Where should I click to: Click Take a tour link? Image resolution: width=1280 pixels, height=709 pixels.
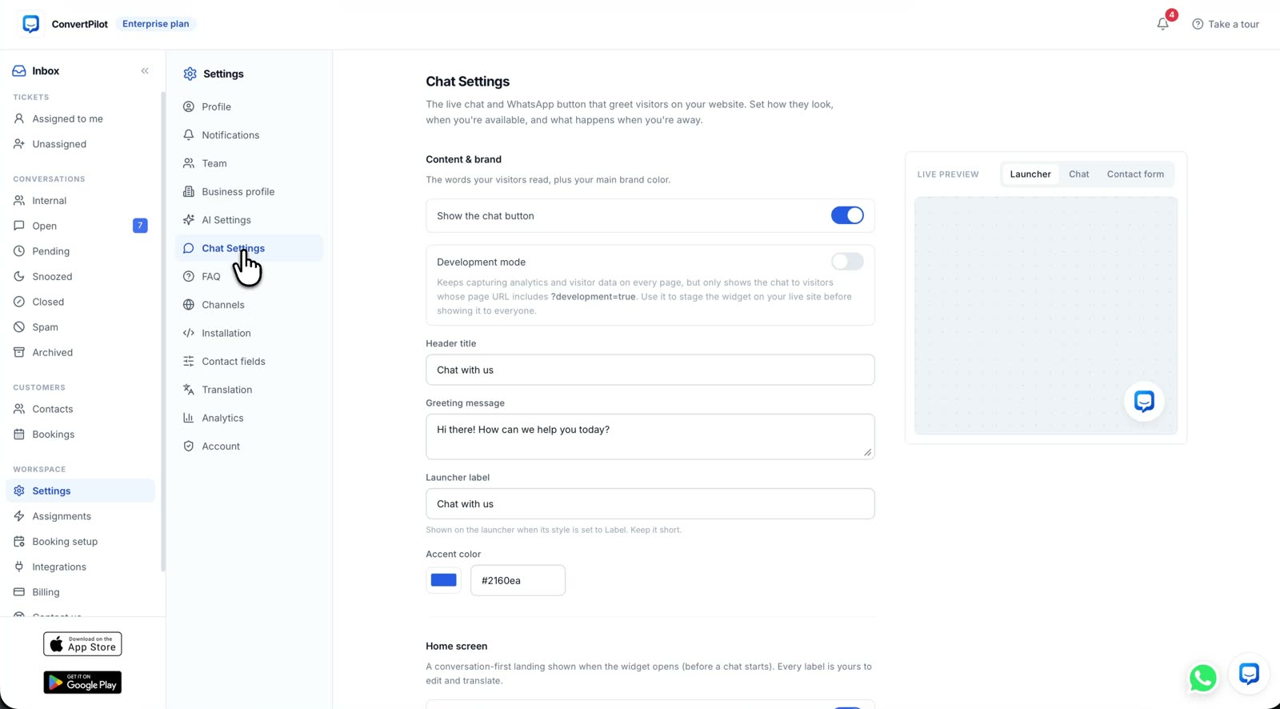tap(1226, 24)
